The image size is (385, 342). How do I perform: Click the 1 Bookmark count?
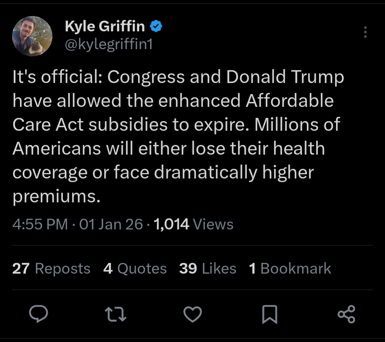pos(290,268)
